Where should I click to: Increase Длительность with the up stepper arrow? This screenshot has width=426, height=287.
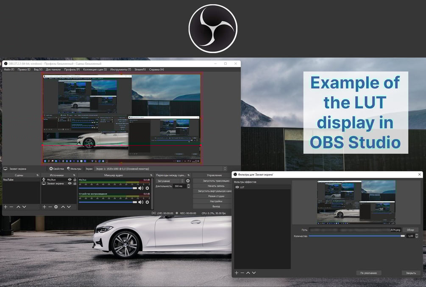[x=189, y=185]
